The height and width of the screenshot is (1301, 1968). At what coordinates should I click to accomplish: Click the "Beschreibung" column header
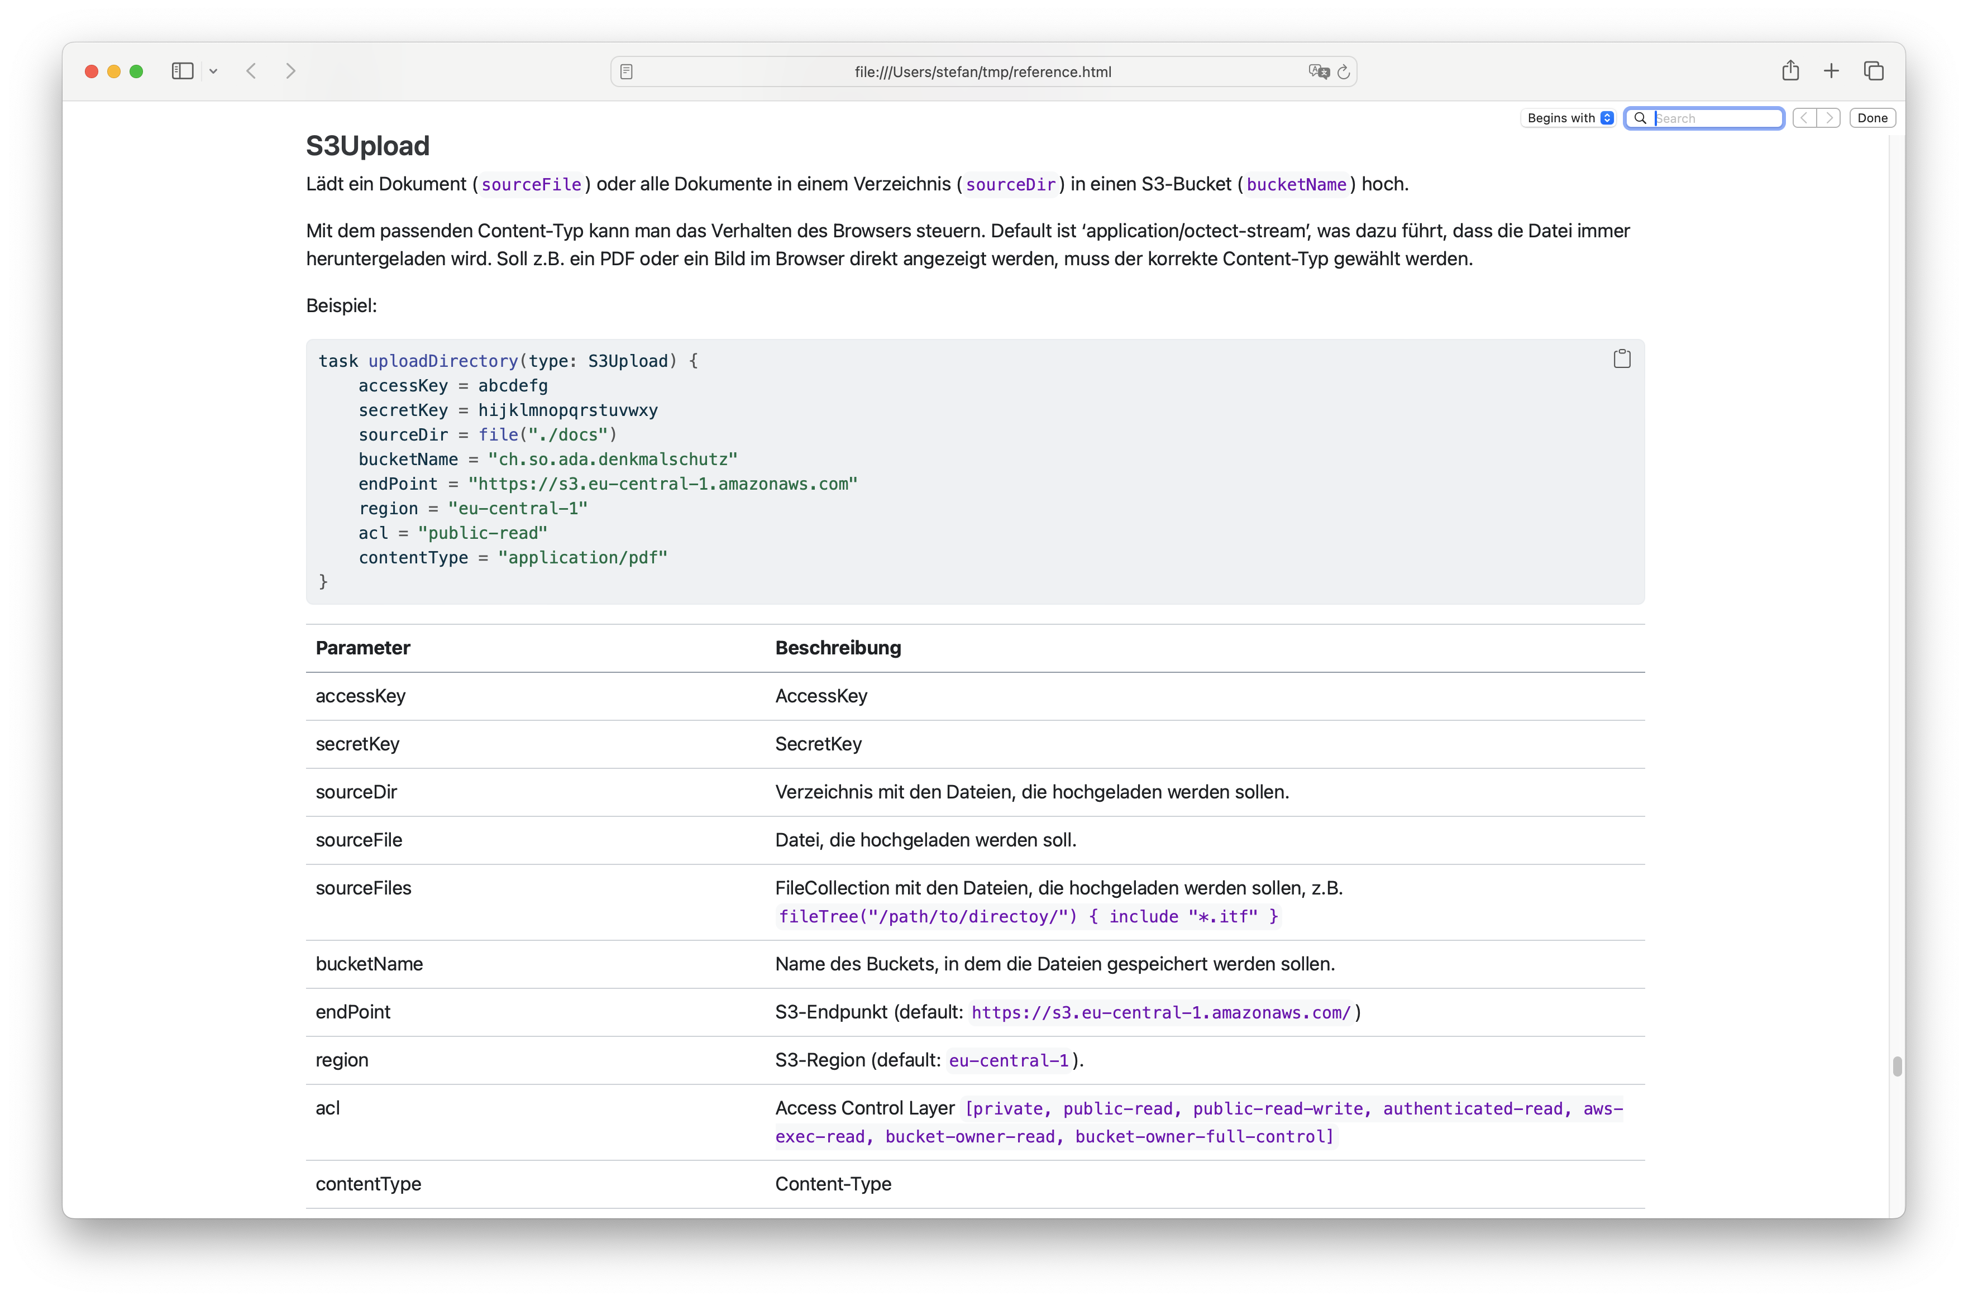(838, 648)
